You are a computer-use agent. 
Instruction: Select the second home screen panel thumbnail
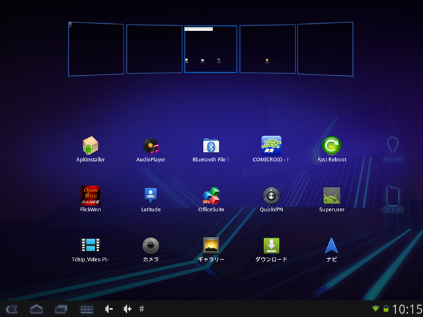coord(154,49)
